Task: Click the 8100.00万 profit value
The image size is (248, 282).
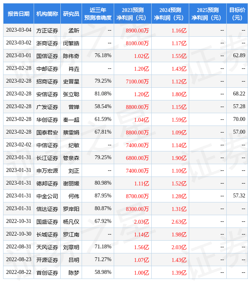Action: (x=137, y=43)
